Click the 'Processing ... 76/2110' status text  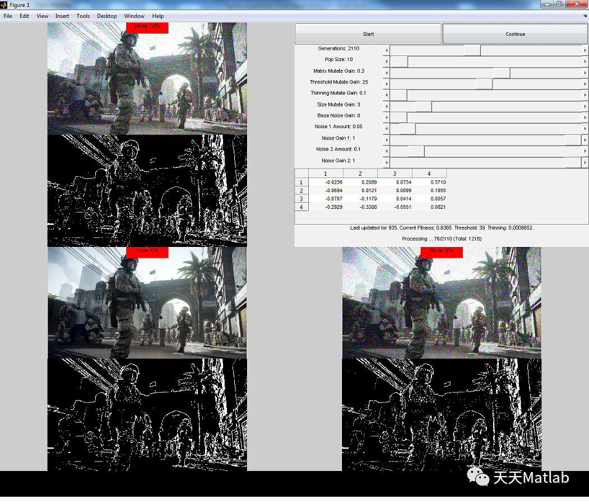click(x=442, y=239)
